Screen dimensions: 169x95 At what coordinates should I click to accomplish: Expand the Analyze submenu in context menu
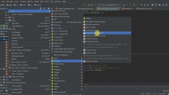(x=49, y=41)
